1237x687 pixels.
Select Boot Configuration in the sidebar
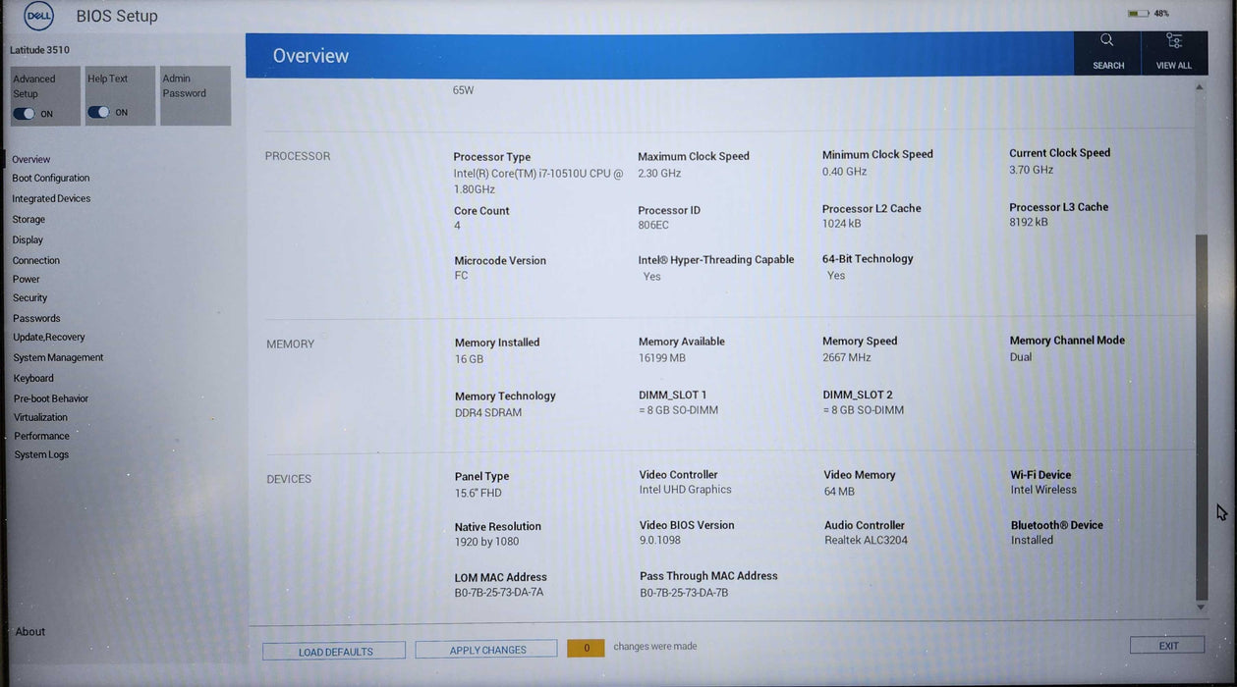(x=50, y=178)
